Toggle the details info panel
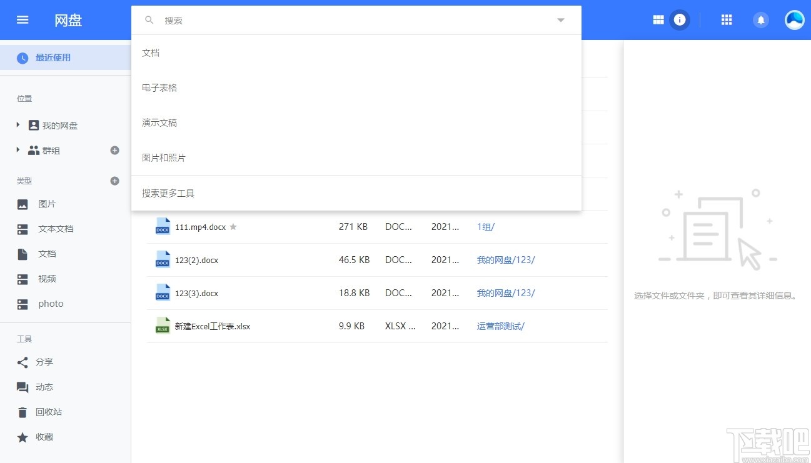The height and width of the screenshot is (463, 811). tap(680, 20)
